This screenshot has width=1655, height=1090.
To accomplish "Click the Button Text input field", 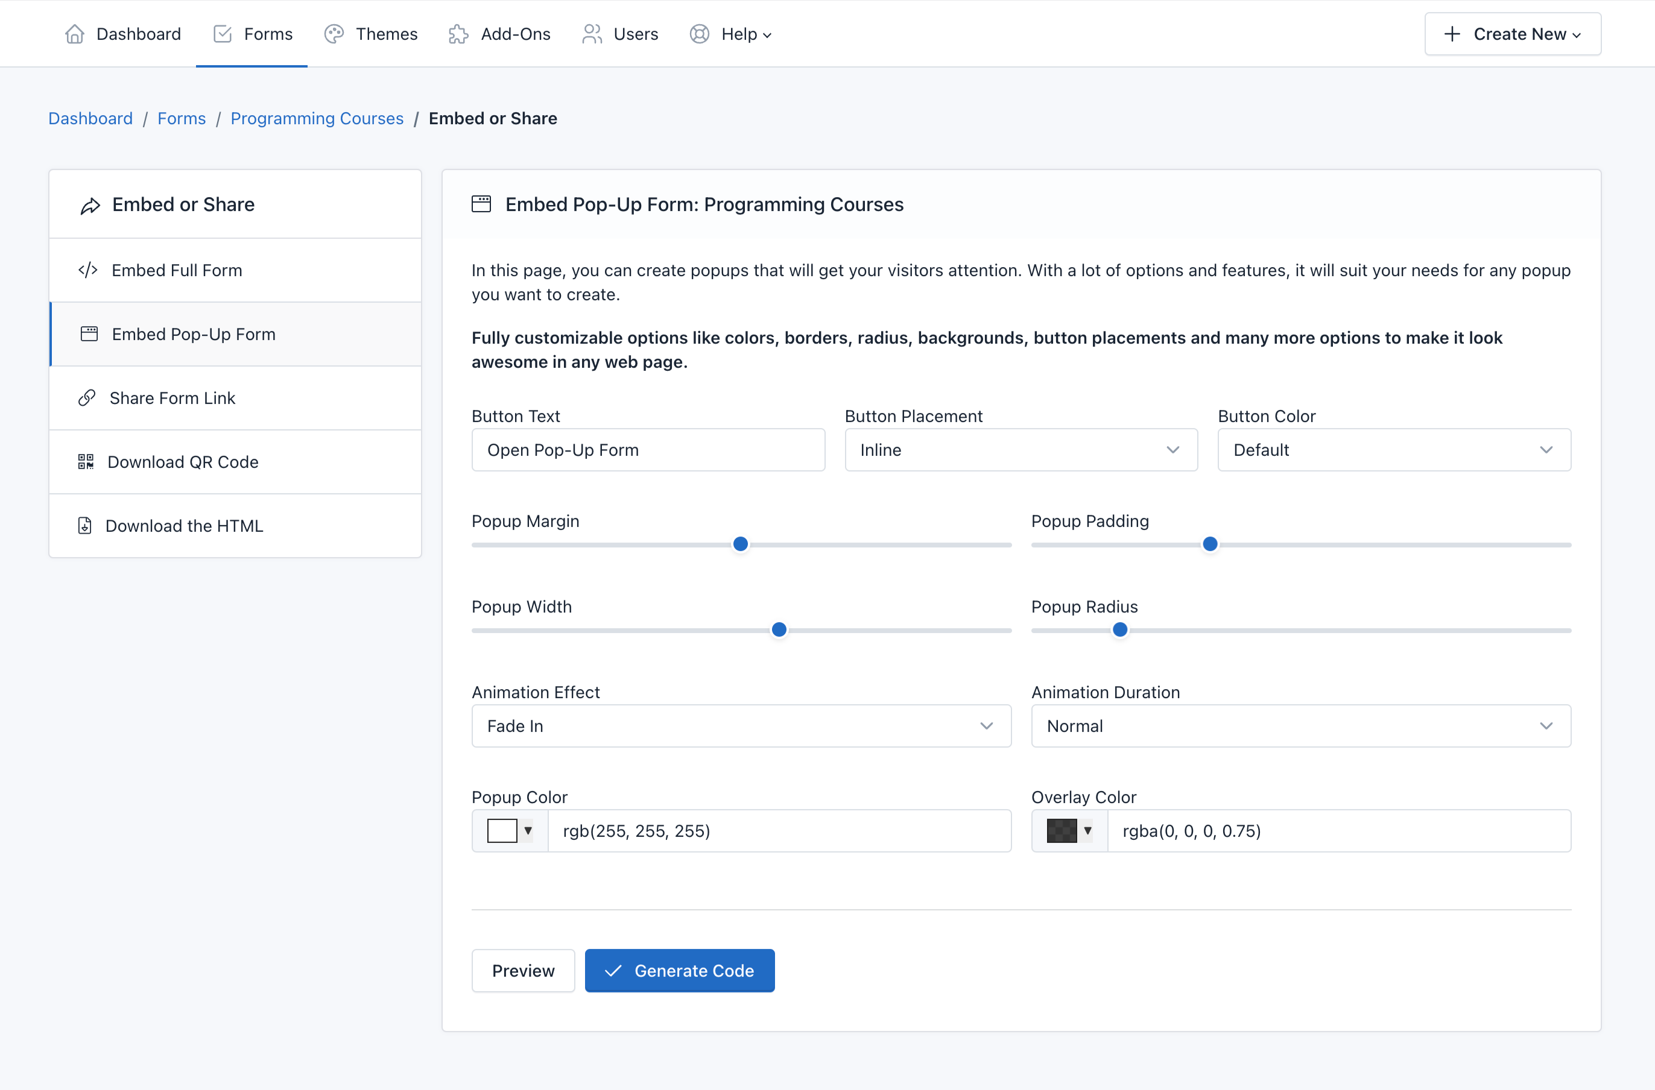I will point(647,450).
